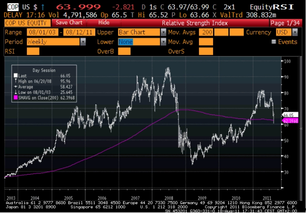Click the white Last legend swatch
The image size is (306, 213).
pyautogui.click(x=16, y=76)
